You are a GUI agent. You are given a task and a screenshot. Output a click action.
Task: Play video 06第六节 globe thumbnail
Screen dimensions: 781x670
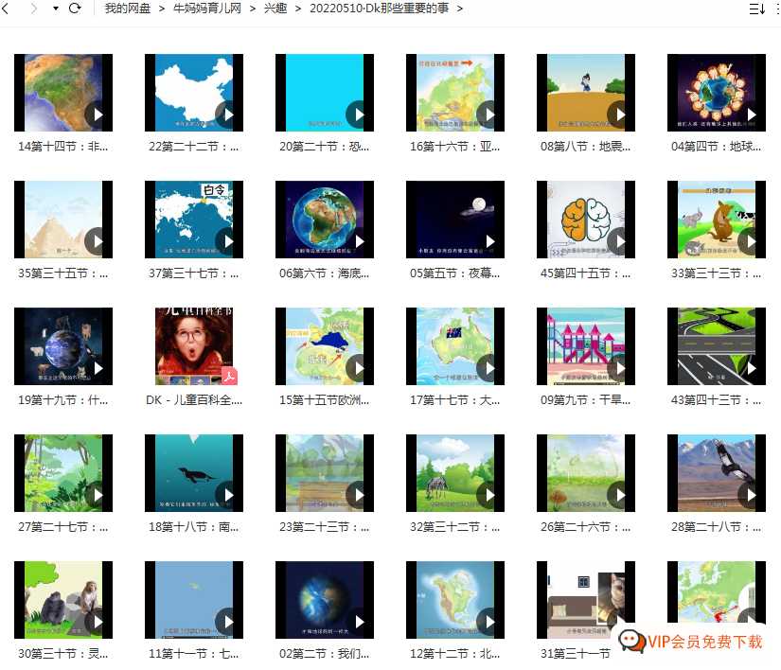(x=325, y=220)
